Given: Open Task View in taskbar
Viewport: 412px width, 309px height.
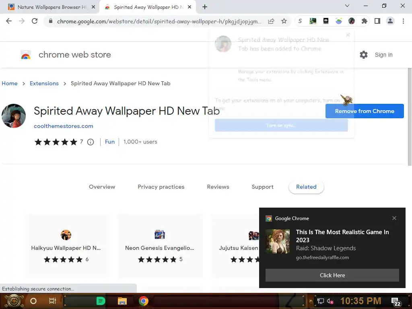Looking at the screenshot, I should [53, 301].
